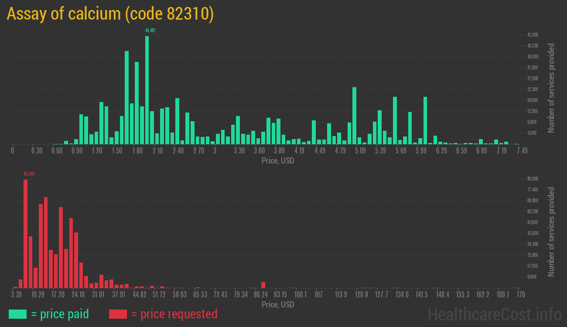Click the 45,000 y-axis tick on top chart
The height and width of the screenshot is (327, 567).
pyautogui.click(x=532, y=35)
